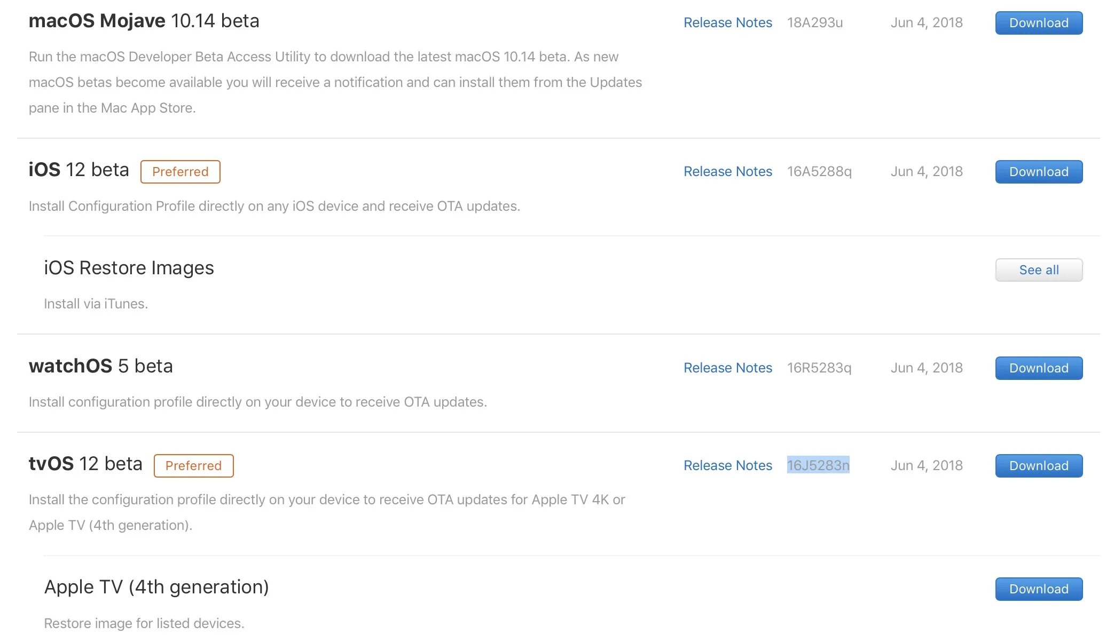Download watchOS 5 beta profile
This screenshot has width=1114, height=635.
(x=1038, y=368)
